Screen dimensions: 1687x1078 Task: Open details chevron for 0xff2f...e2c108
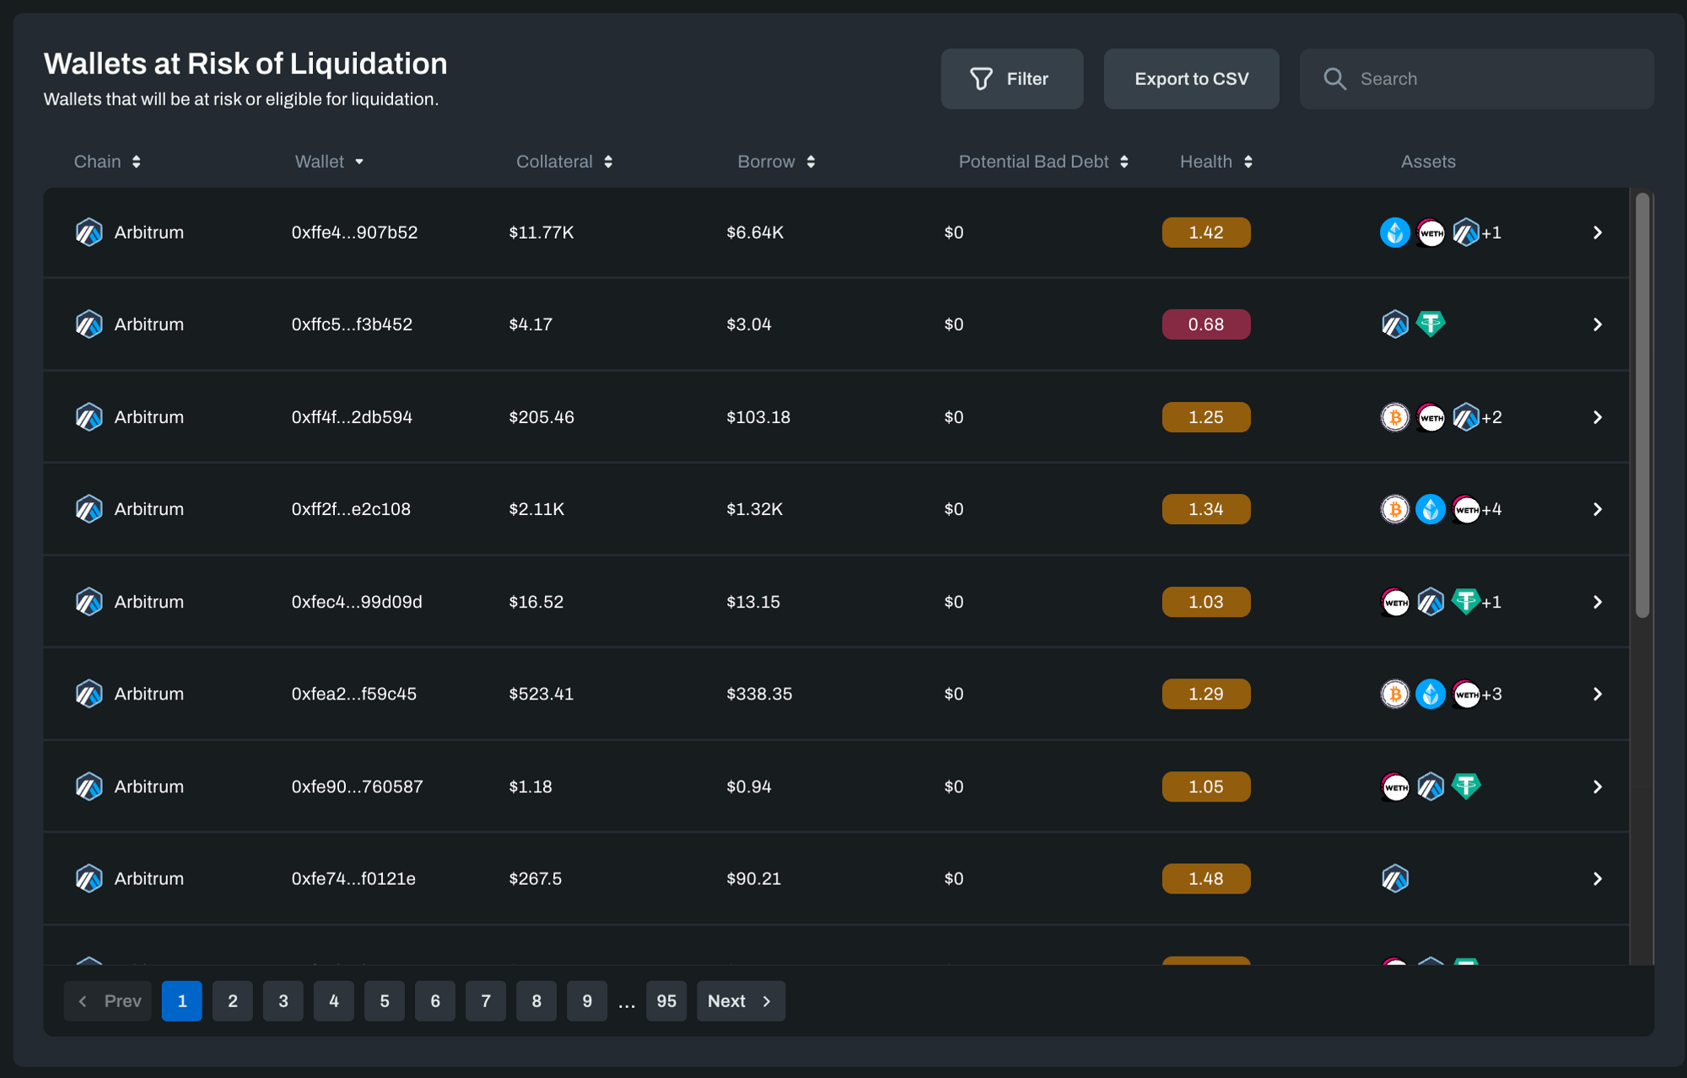click(1597, 509)
